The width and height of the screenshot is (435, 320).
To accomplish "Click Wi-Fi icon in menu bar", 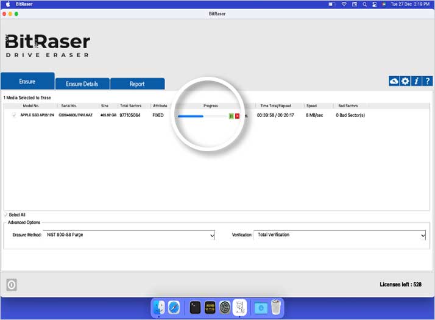I will point(344,4).
